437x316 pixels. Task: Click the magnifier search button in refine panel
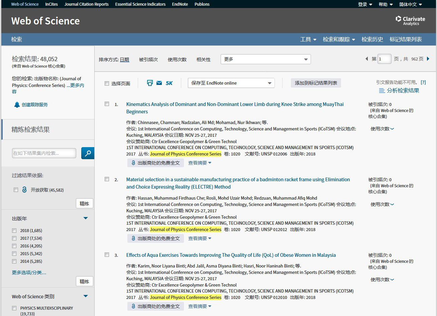[x=88, y=153]
